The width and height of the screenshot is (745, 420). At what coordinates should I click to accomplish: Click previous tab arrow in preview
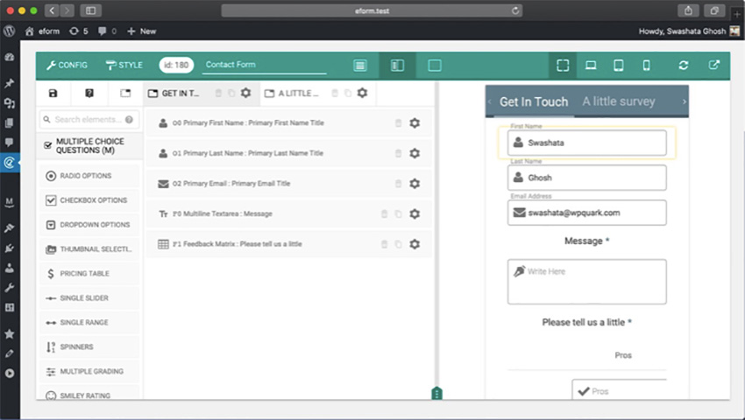(489, 101)
